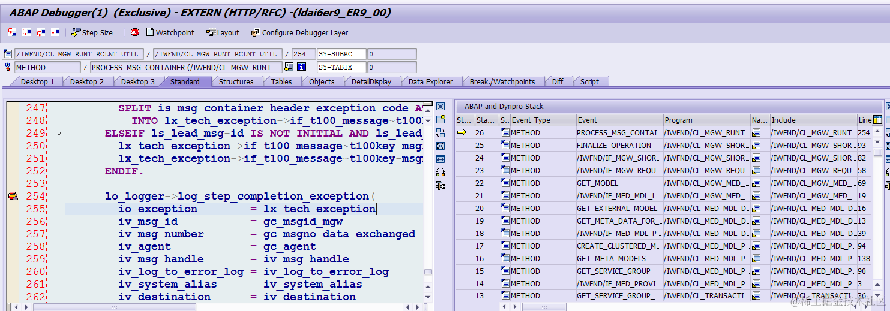Select the GET_EXTERNAL_MODEL event cell

[619, 209]
